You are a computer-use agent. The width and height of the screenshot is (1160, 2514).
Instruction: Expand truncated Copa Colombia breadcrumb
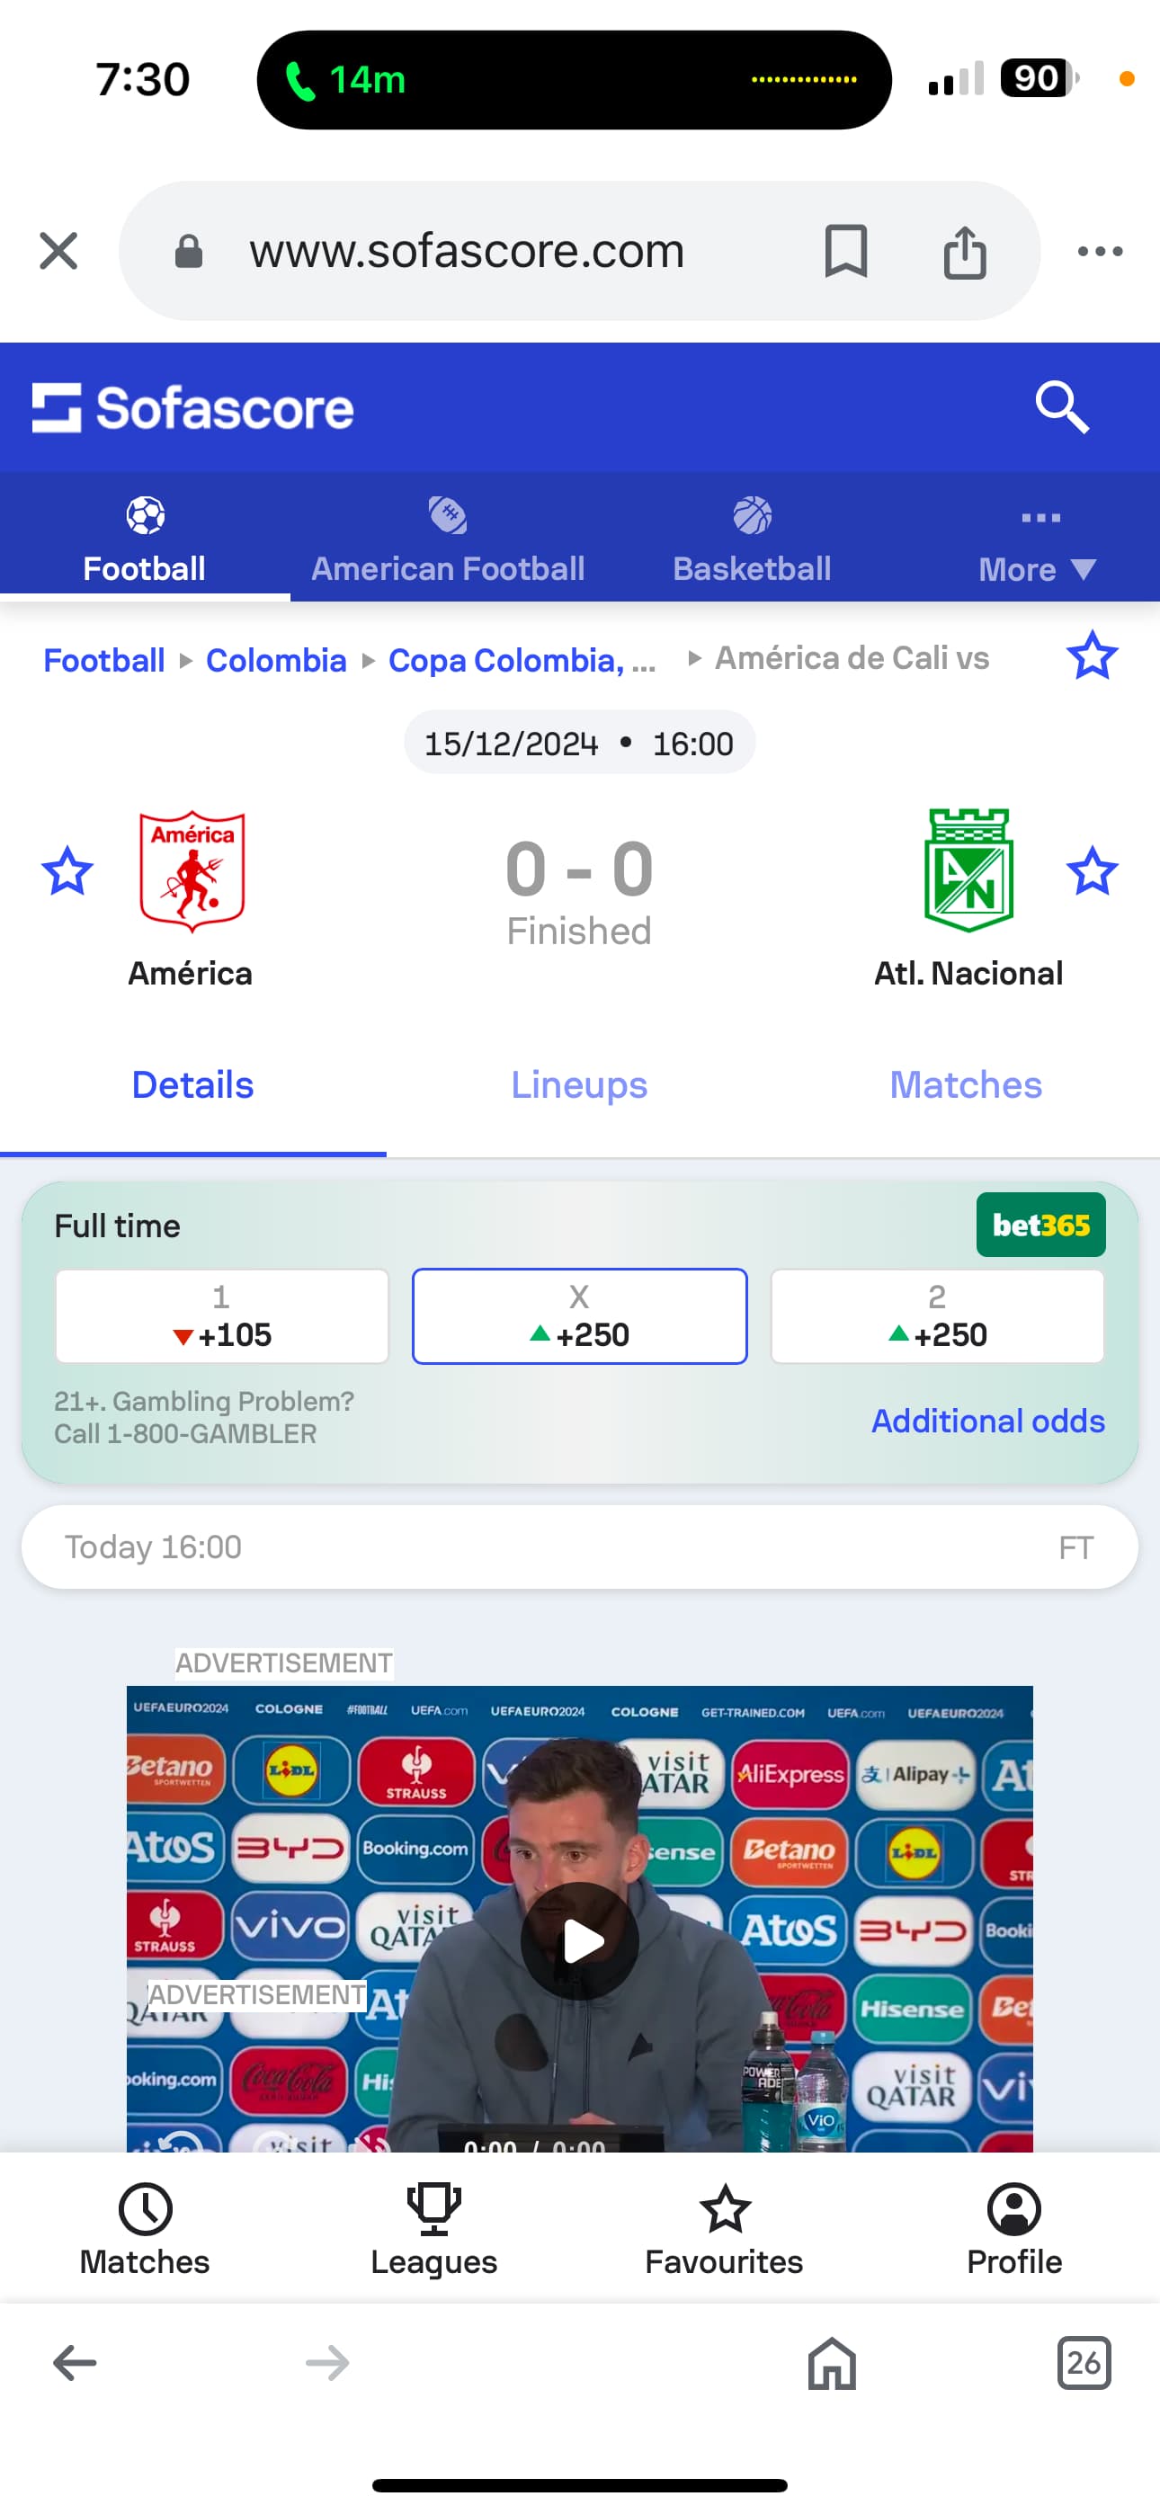(x=522, y=661)
